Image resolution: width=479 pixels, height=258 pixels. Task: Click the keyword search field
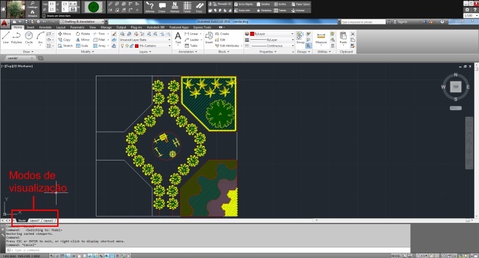[363, 22]
